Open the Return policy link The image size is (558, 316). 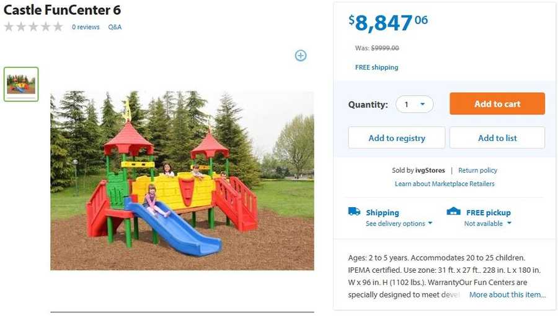(477, 171)
